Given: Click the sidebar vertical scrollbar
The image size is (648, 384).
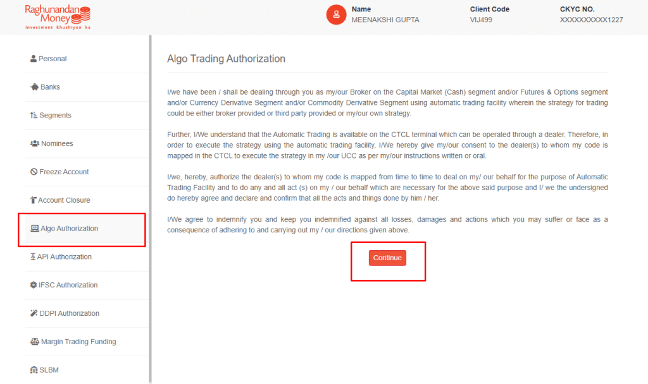Looking at the screenshot, I should tap(150, 209).
